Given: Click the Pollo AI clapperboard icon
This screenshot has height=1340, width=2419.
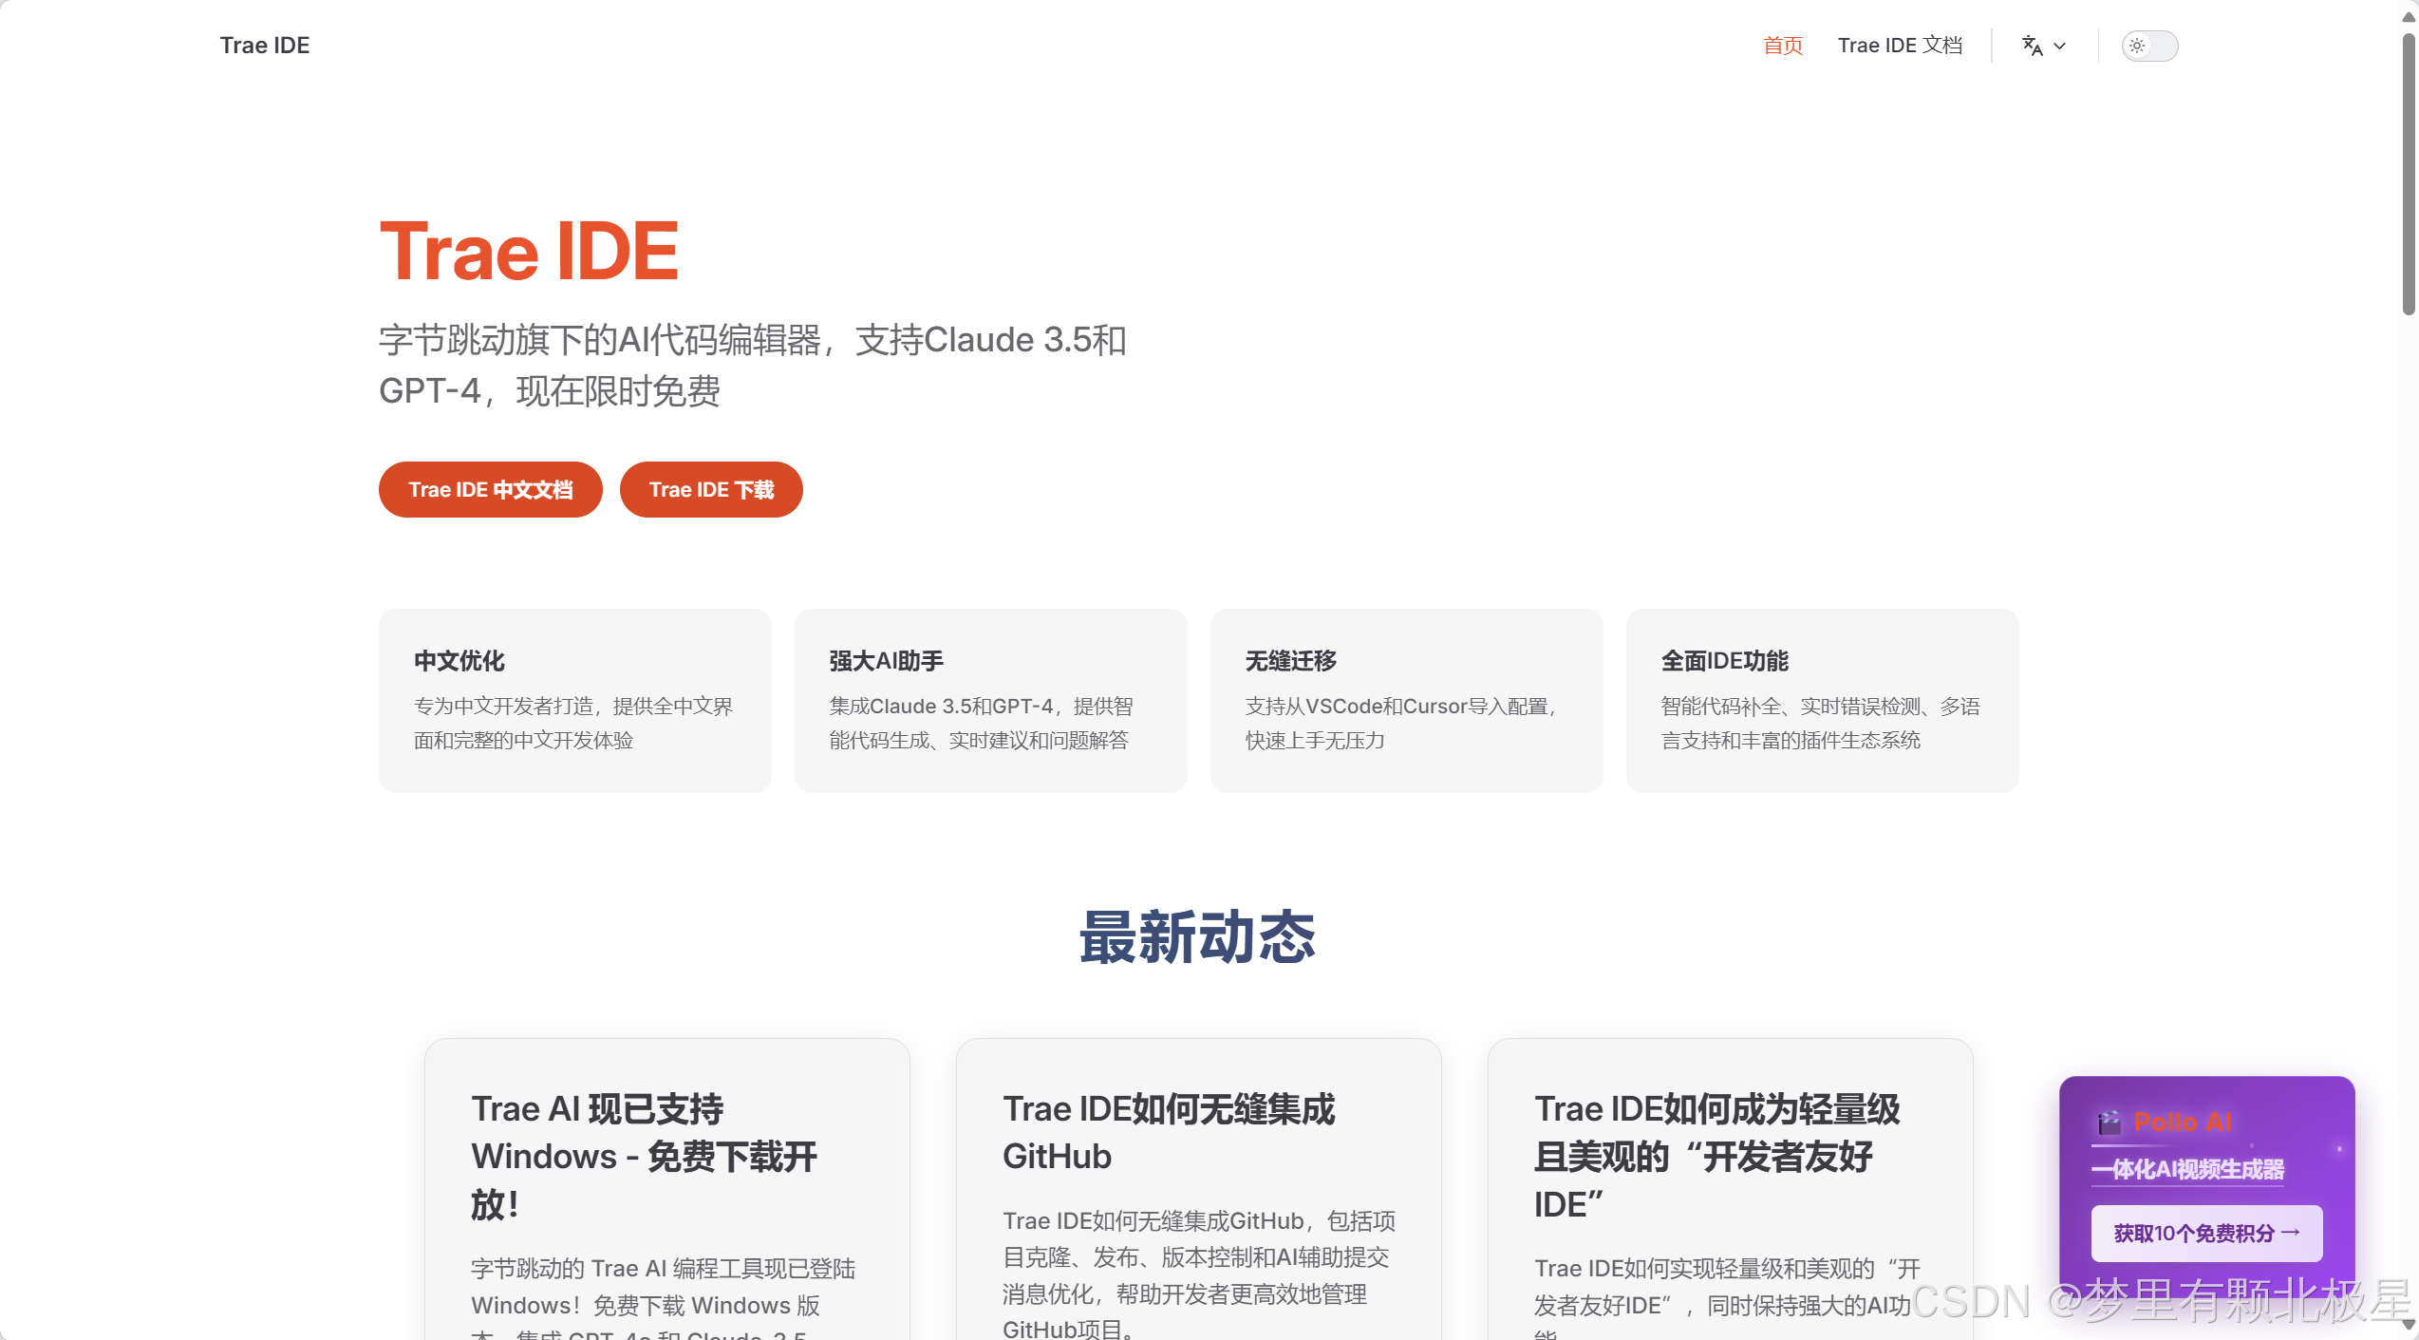Looking at the screenshot, I should click(x=2109, y=1123).
